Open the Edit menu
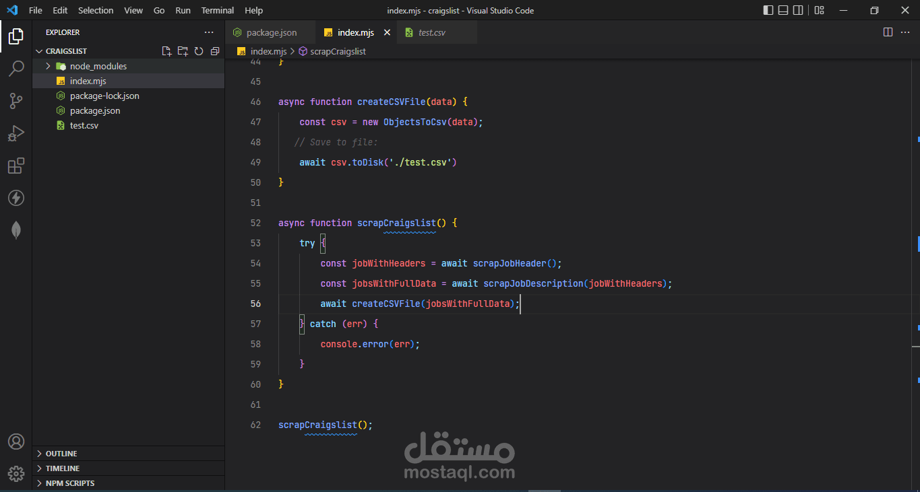Image resolution: width=920 pixels, height=492 pixels. coord(60,10)
